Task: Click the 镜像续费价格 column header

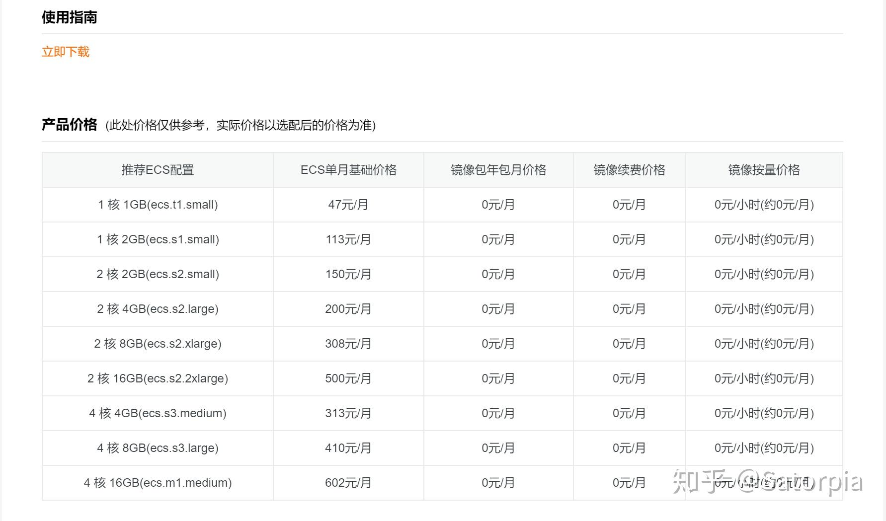Action: (630, 170)
